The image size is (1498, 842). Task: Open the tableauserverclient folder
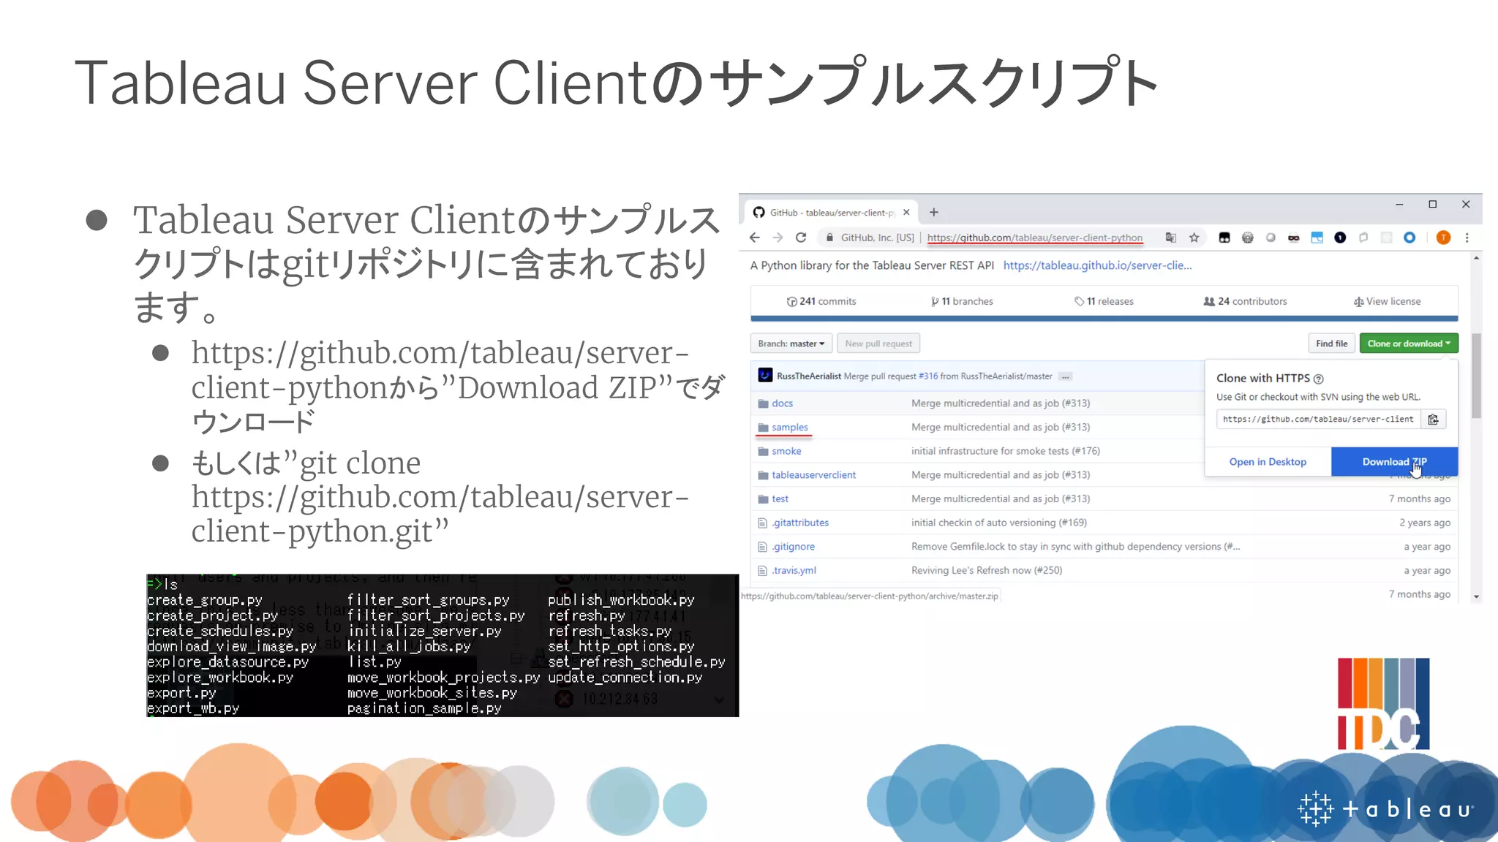tap(813, 475)
